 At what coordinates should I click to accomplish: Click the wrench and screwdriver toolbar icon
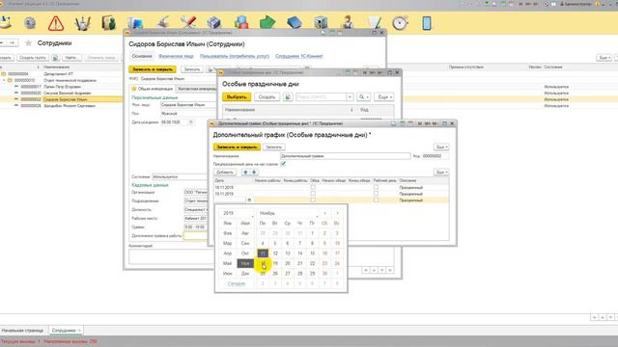point(188,22)
